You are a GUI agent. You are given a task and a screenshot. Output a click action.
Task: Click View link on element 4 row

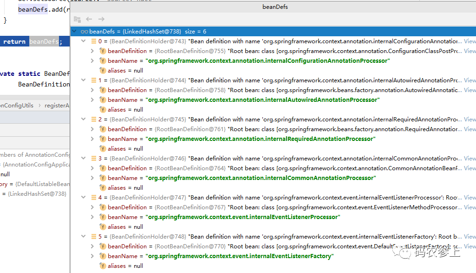point(469,197)
